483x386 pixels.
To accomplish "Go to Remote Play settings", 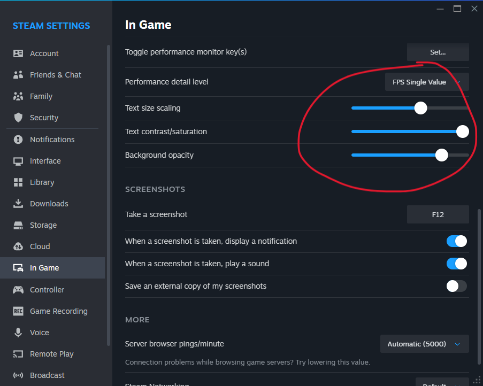I will (x=52, y=354).
